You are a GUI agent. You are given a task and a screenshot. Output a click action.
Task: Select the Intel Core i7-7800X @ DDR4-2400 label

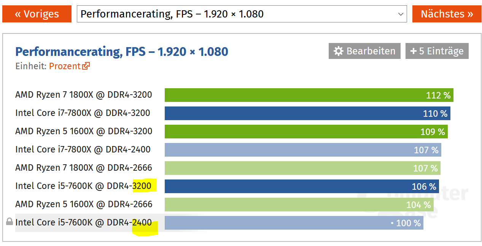pos(83,149)
